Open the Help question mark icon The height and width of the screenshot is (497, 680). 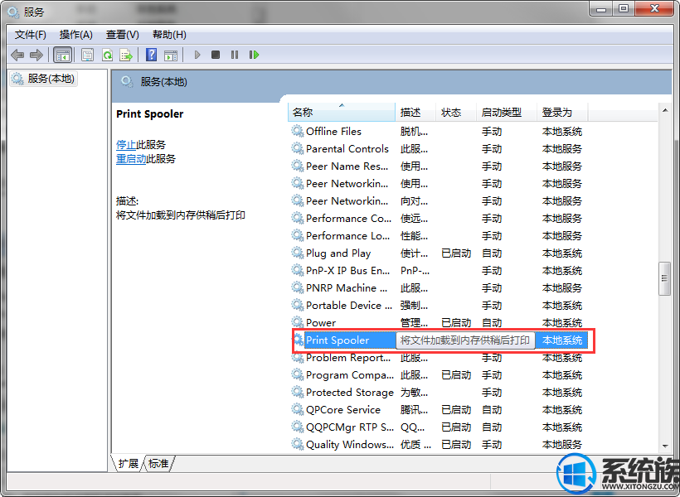click(x=152, y=55)
